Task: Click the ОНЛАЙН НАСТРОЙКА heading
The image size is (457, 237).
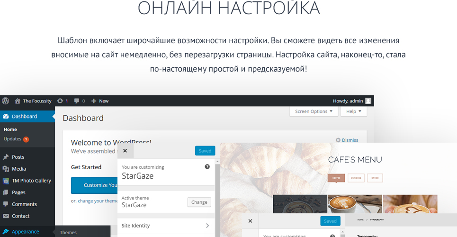Action: [229, 8]
